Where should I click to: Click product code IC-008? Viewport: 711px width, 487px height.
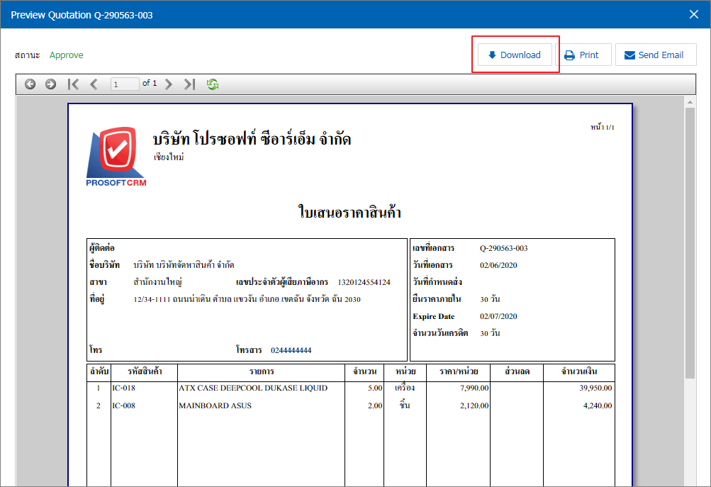click(124, 405)
